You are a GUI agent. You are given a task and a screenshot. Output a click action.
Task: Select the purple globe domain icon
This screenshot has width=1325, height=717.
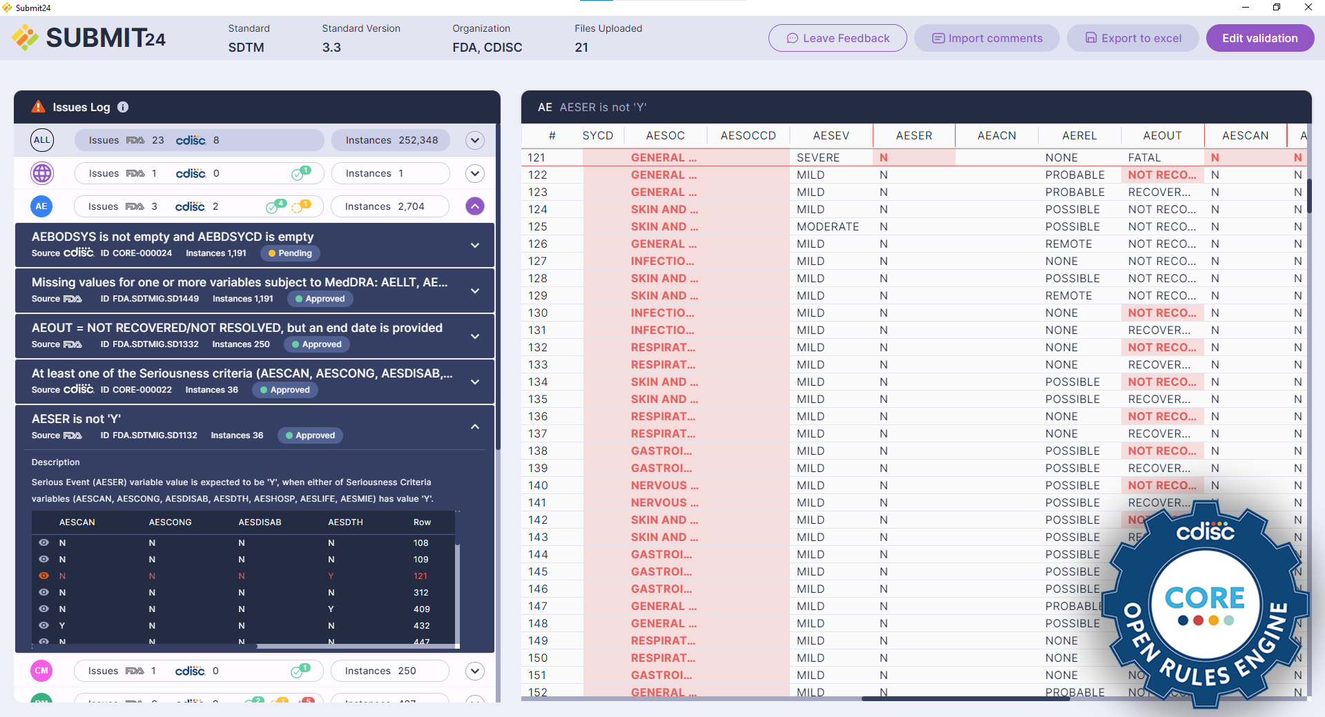click(42, 173)
